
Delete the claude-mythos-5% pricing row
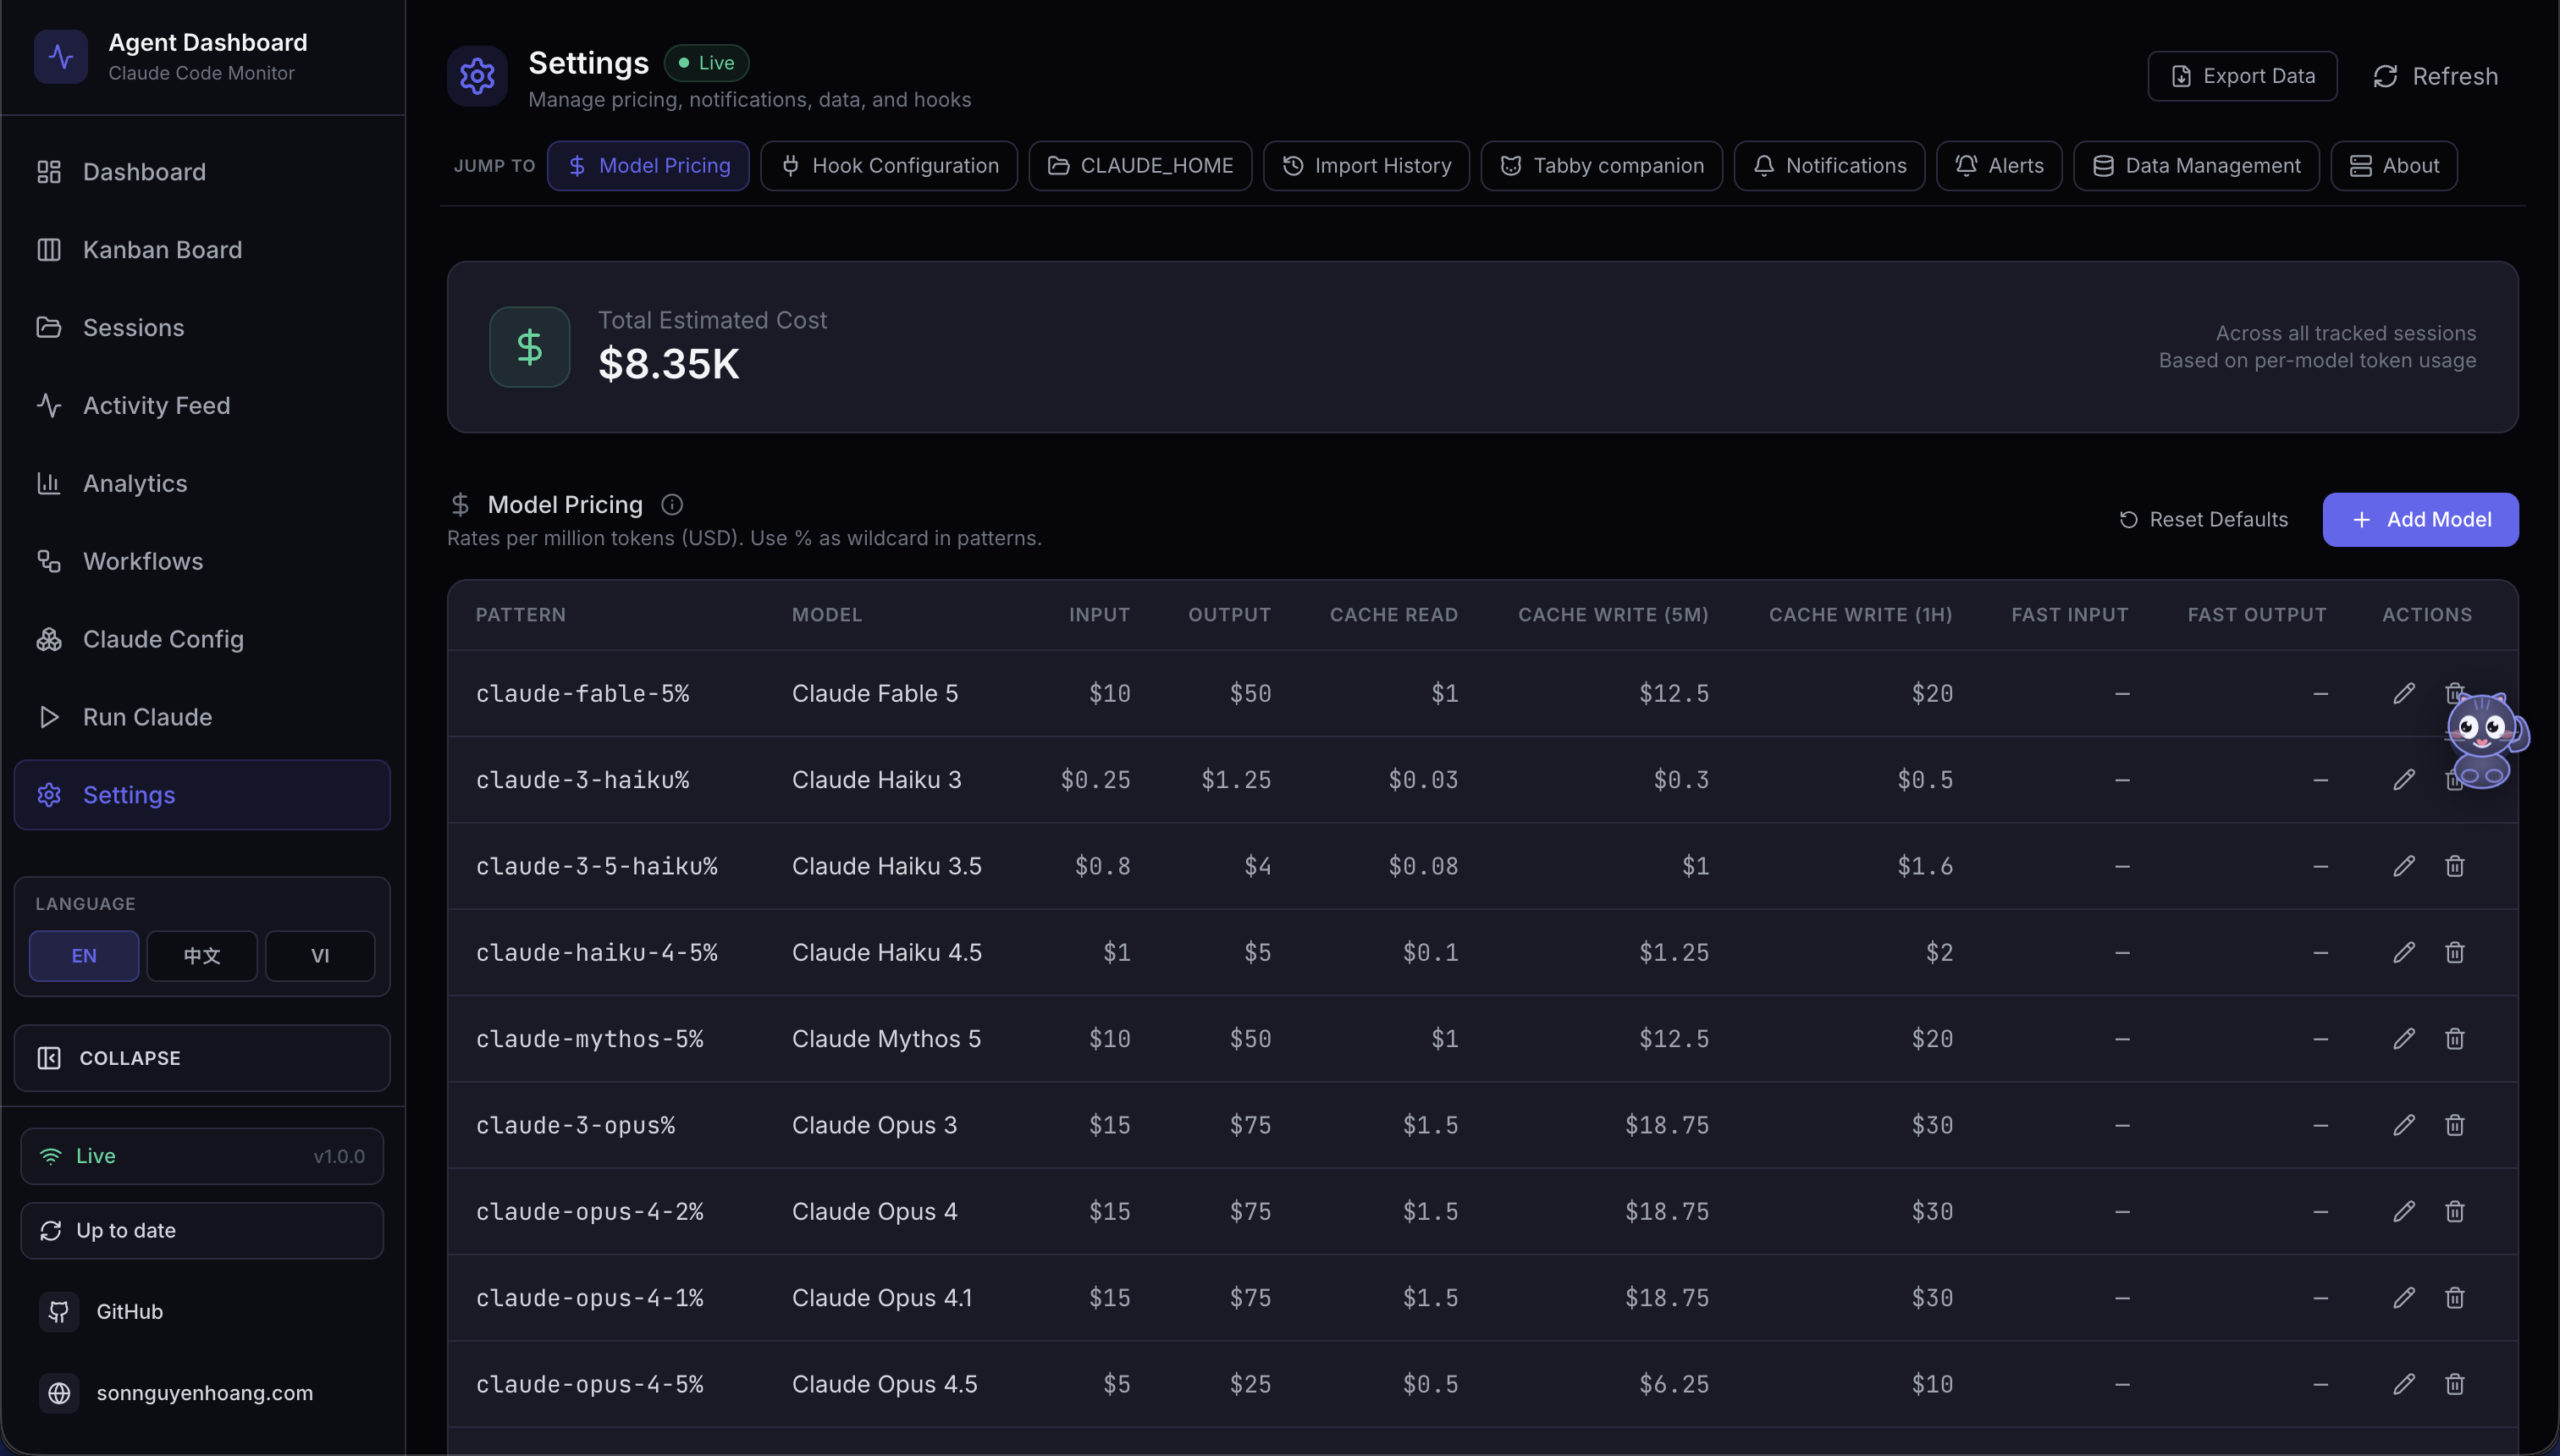tap(2455, 1039)
